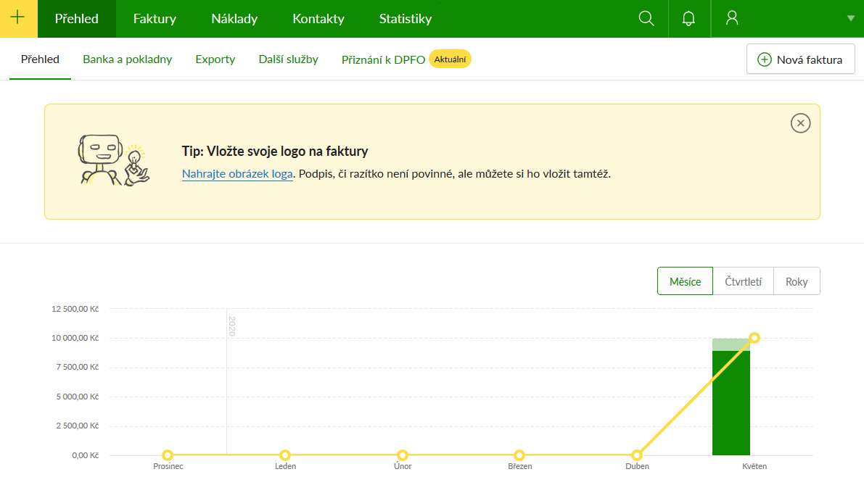Open search with the magnifier icon
The image size is (864, 485).
(x=646, y=19)
